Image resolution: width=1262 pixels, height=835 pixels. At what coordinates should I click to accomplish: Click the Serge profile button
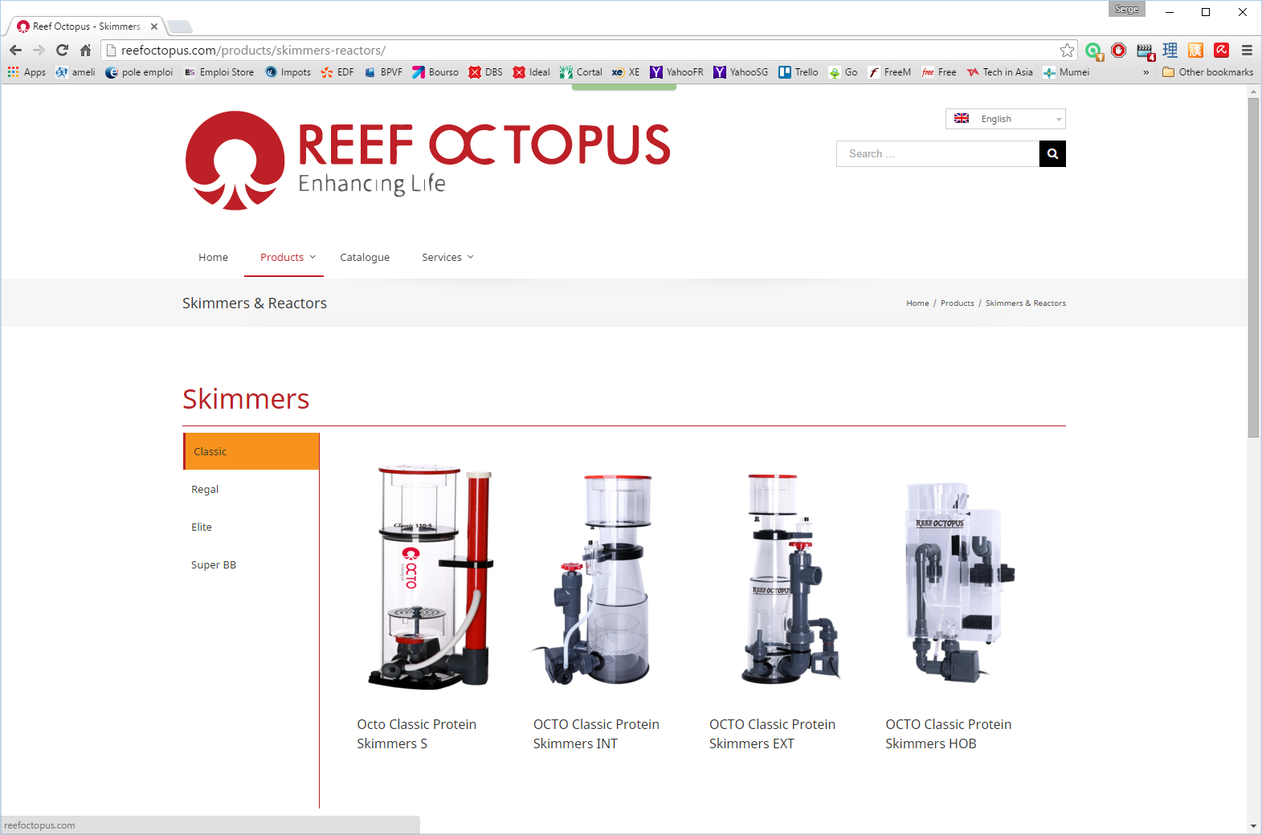1127,9
